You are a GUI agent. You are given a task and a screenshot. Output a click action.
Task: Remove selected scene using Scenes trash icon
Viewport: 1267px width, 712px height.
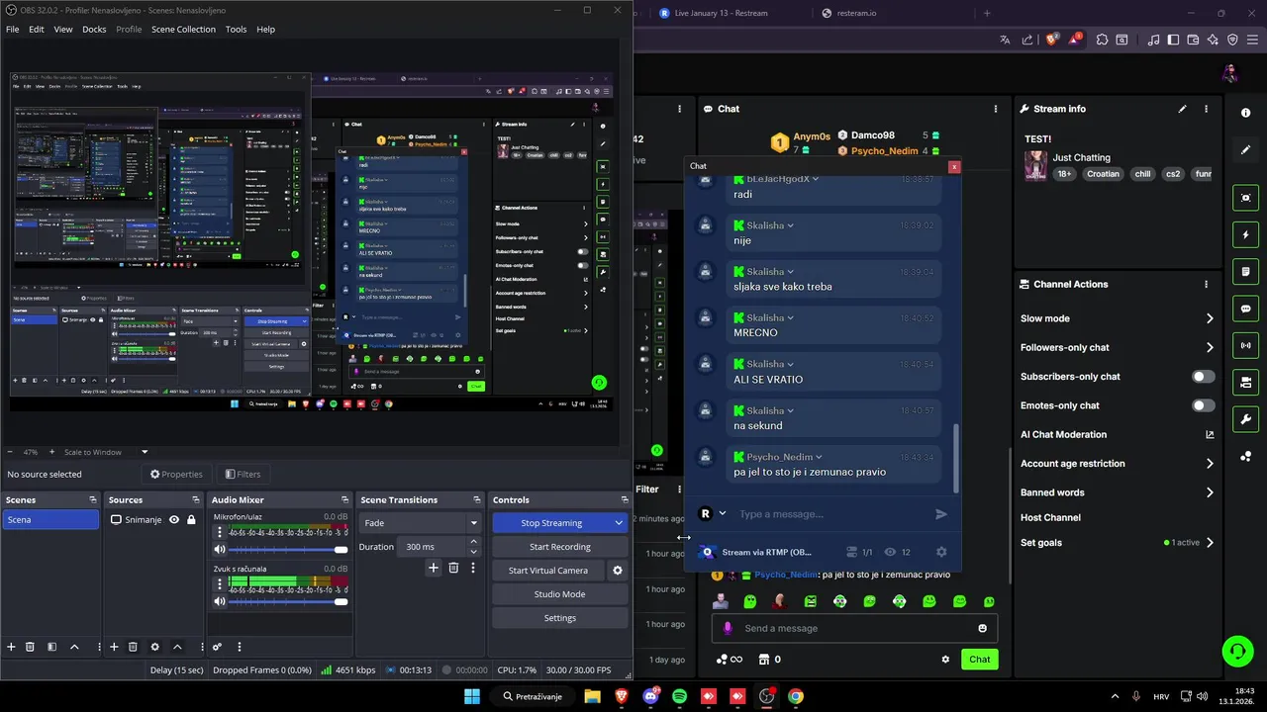(30, 647)
